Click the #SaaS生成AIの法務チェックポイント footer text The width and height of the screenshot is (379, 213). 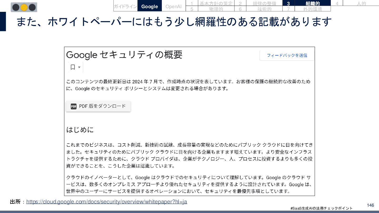pos(321,208)
